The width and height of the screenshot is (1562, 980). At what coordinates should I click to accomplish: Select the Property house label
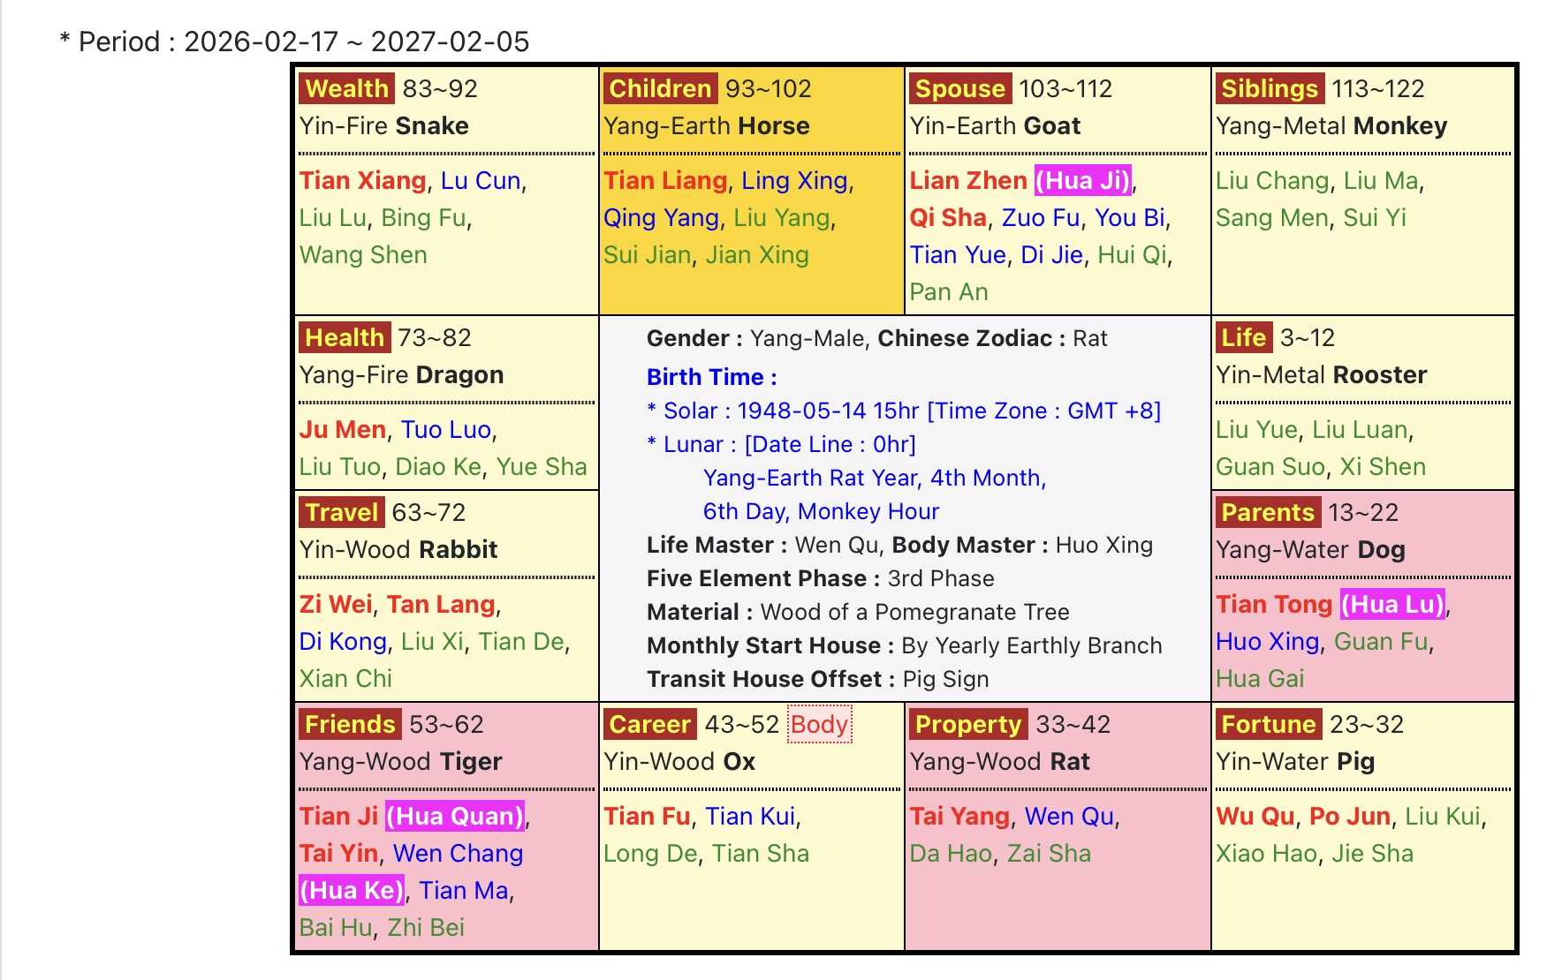pyautogui.click(x=967, y=724)
